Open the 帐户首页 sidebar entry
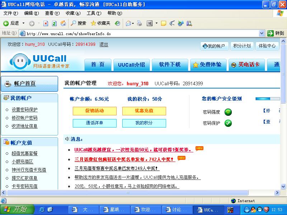Viewport: 287px width, 215px height. [x=29, y=84]
